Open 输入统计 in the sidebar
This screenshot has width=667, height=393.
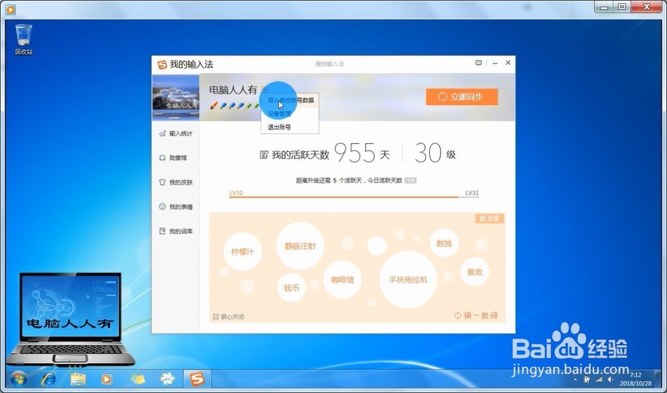click(x=175, y=133)
